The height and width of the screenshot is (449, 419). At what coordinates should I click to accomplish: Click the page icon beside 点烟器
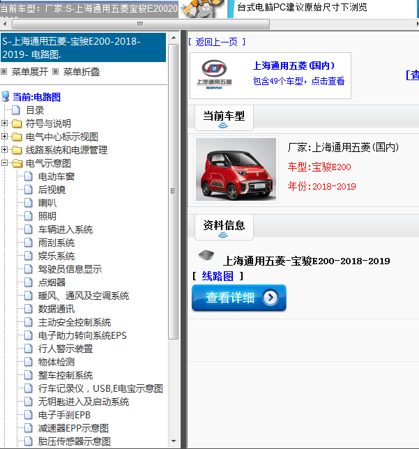(x=28, y=282)
